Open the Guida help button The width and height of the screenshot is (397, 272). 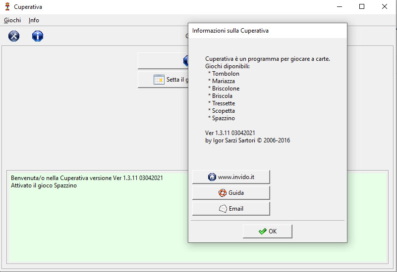(231, 193)
